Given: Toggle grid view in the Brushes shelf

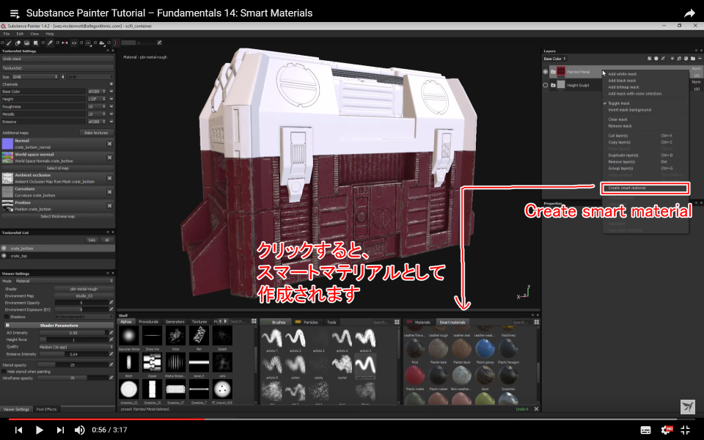Looking at the screenshot, I should (x=397, y=322).
